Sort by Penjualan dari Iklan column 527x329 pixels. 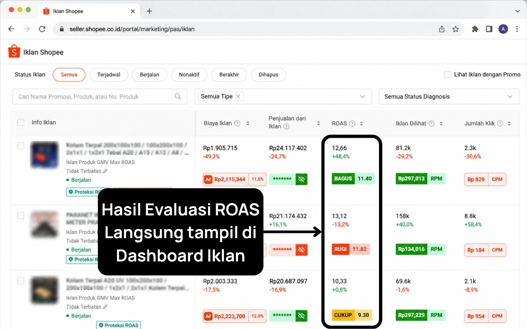pyautogui.click(x=318, y=123)
